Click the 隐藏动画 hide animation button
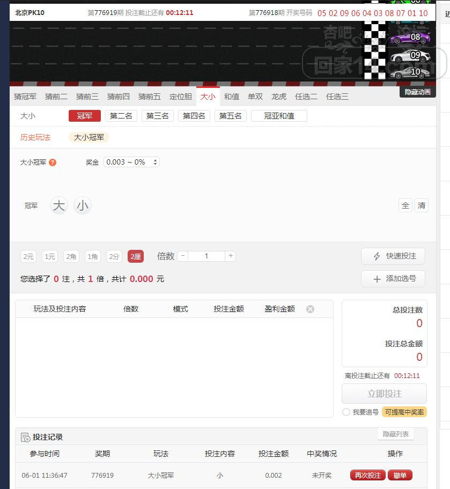This screenshot has width=450, height=489. pyautogui.click(x=417, y=92)
